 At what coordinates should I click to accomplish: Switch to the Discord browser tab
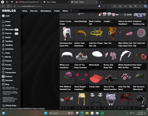[29, 2]
